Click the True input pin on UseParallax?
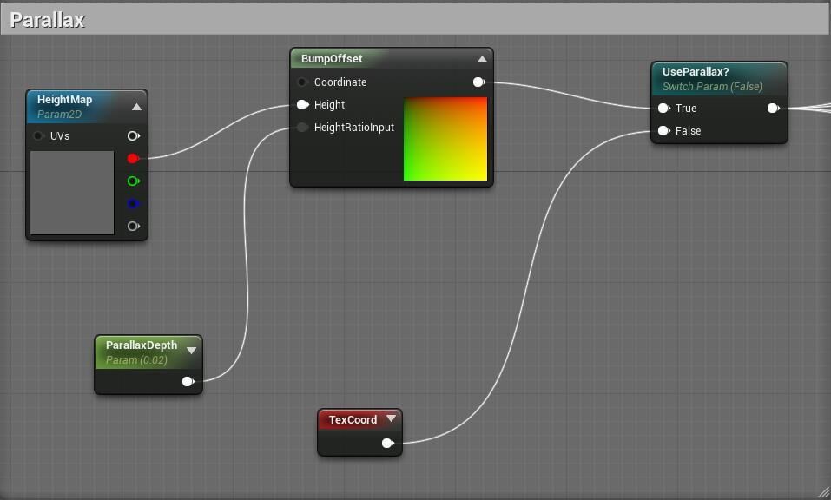 (x=663, y=109)
